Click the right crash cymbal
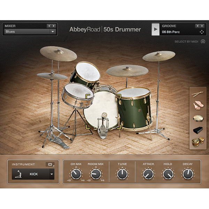The height and width of the screenshot is (209, 209). pos(158,56)
